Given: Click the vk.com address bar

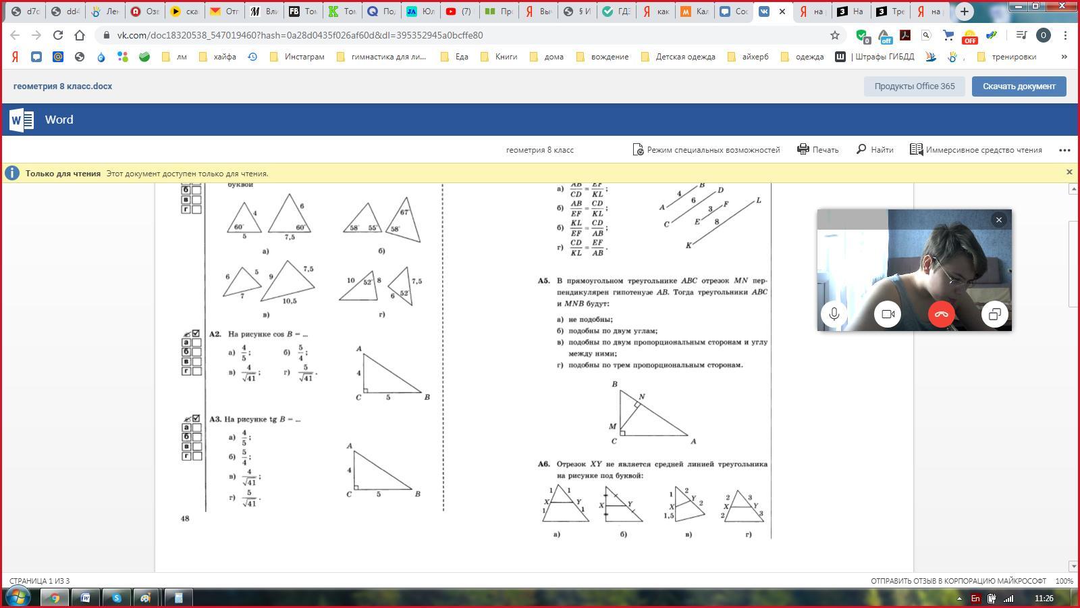Looking at the screenshot, I should coord(466,35).
